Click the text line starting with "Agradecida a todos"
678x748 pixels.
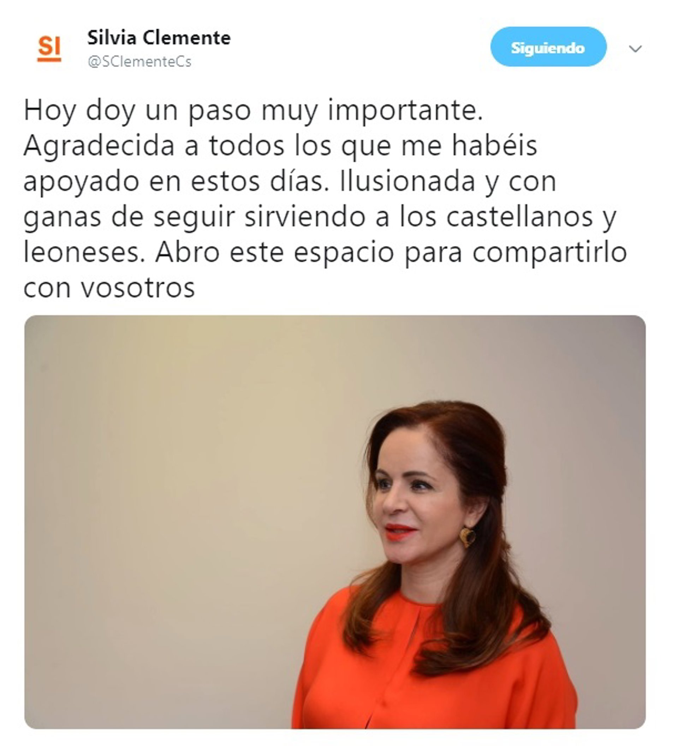280,146
